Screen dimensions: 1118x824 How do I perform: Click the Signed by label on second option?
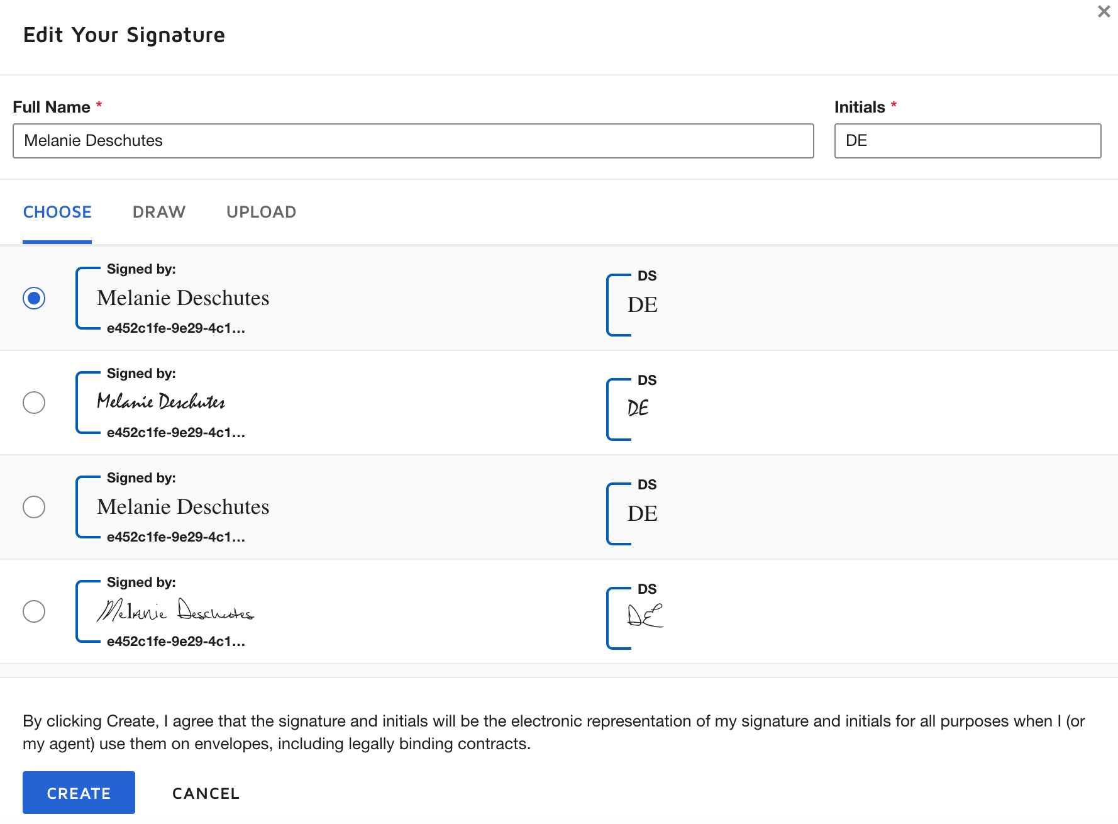tap(141, 373)
